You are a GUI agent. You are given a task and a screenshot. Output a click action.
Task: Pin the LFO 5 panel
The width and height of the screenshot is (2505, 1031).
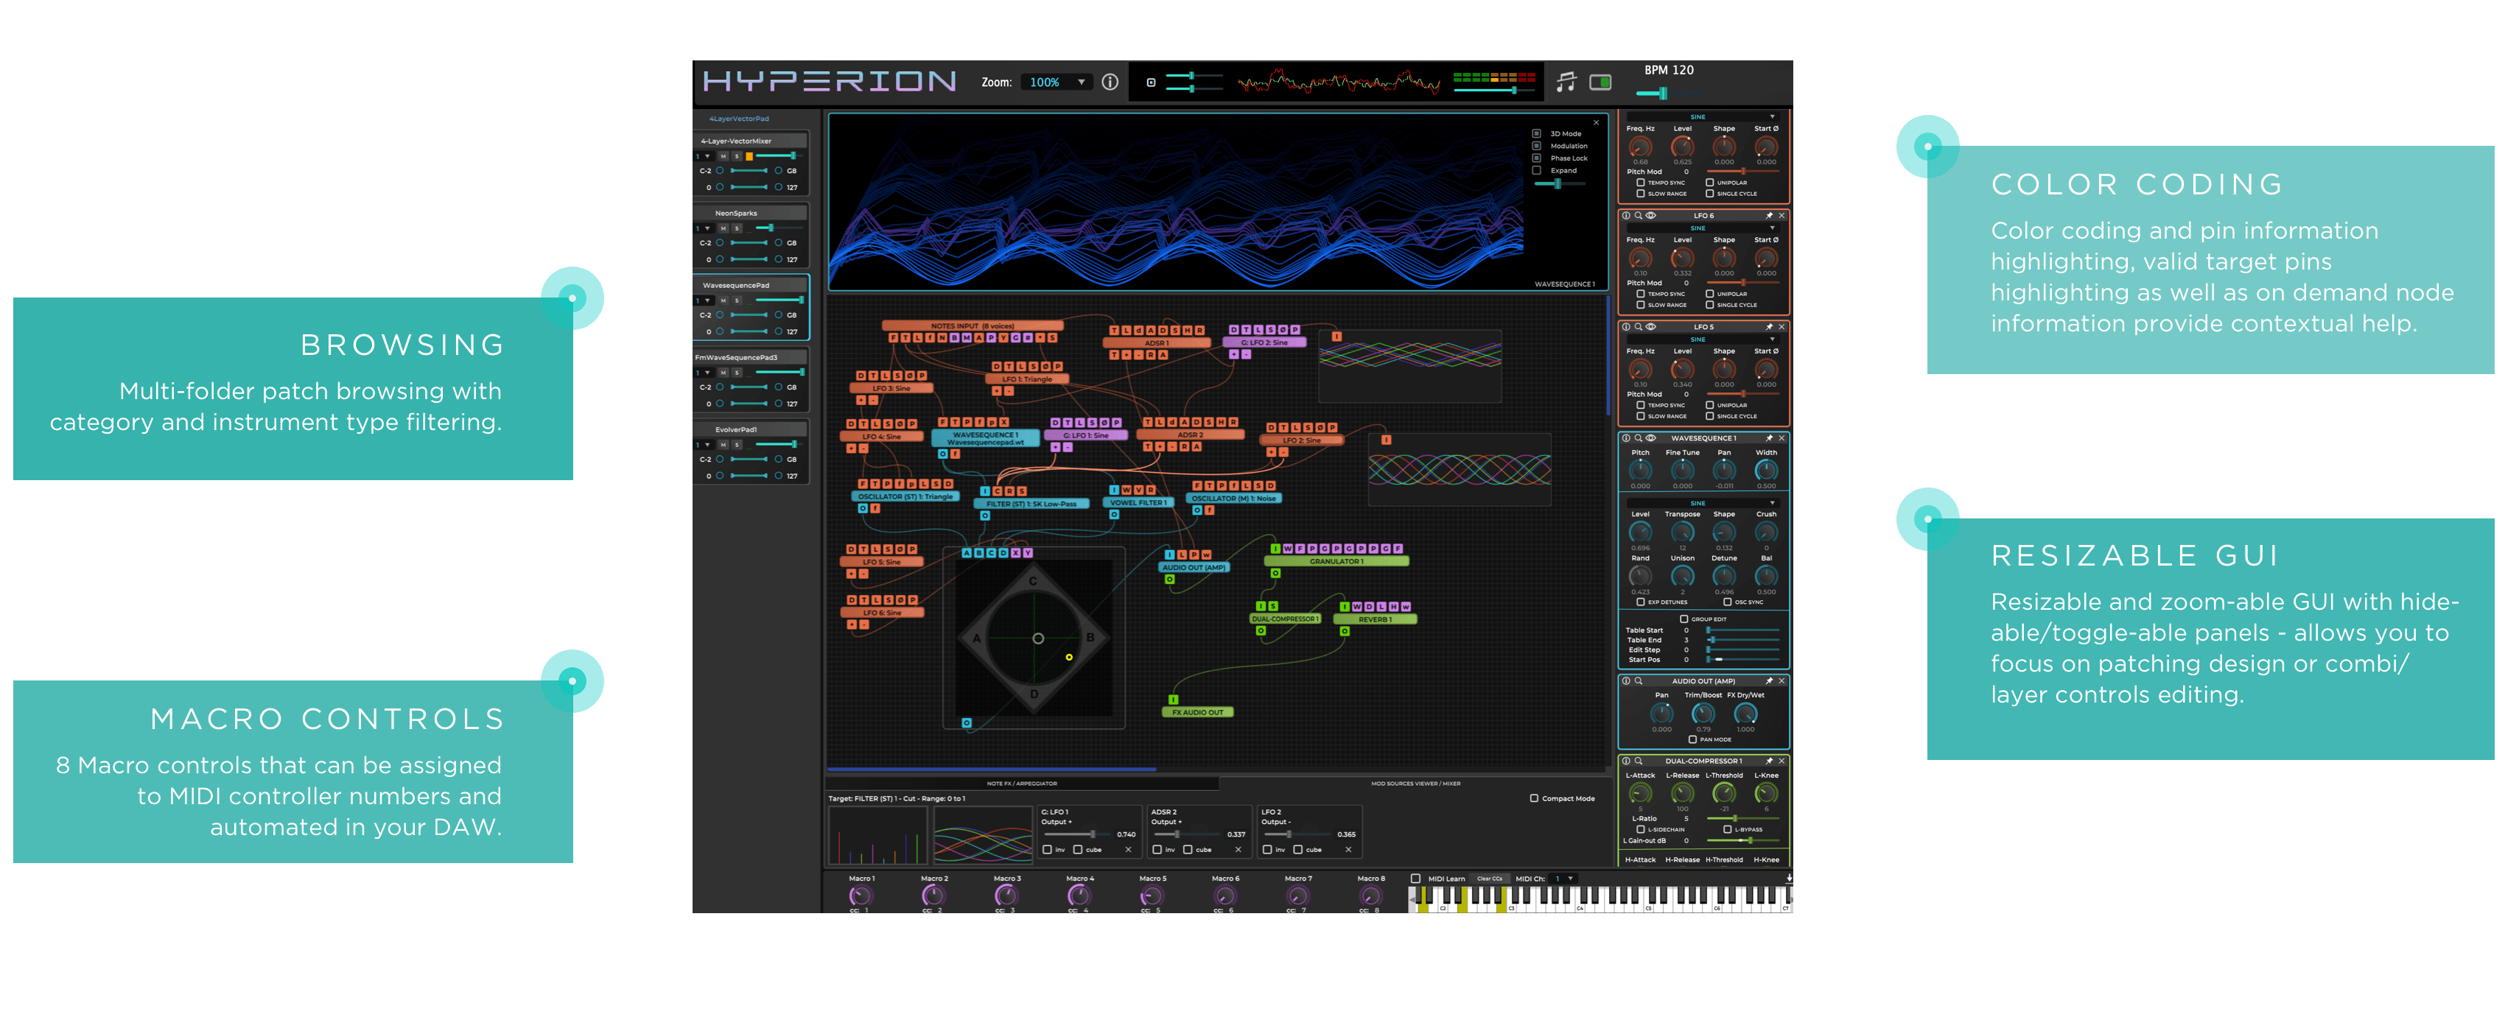coord(1769,328)
